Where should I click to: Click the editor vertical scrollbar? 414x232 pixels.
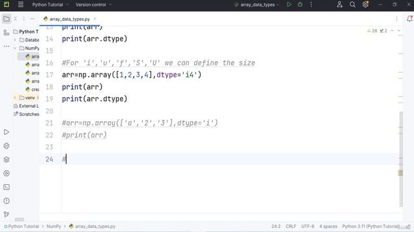coord(401,159)
